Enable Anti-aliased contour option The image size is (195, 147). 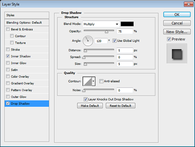[101, 81]
